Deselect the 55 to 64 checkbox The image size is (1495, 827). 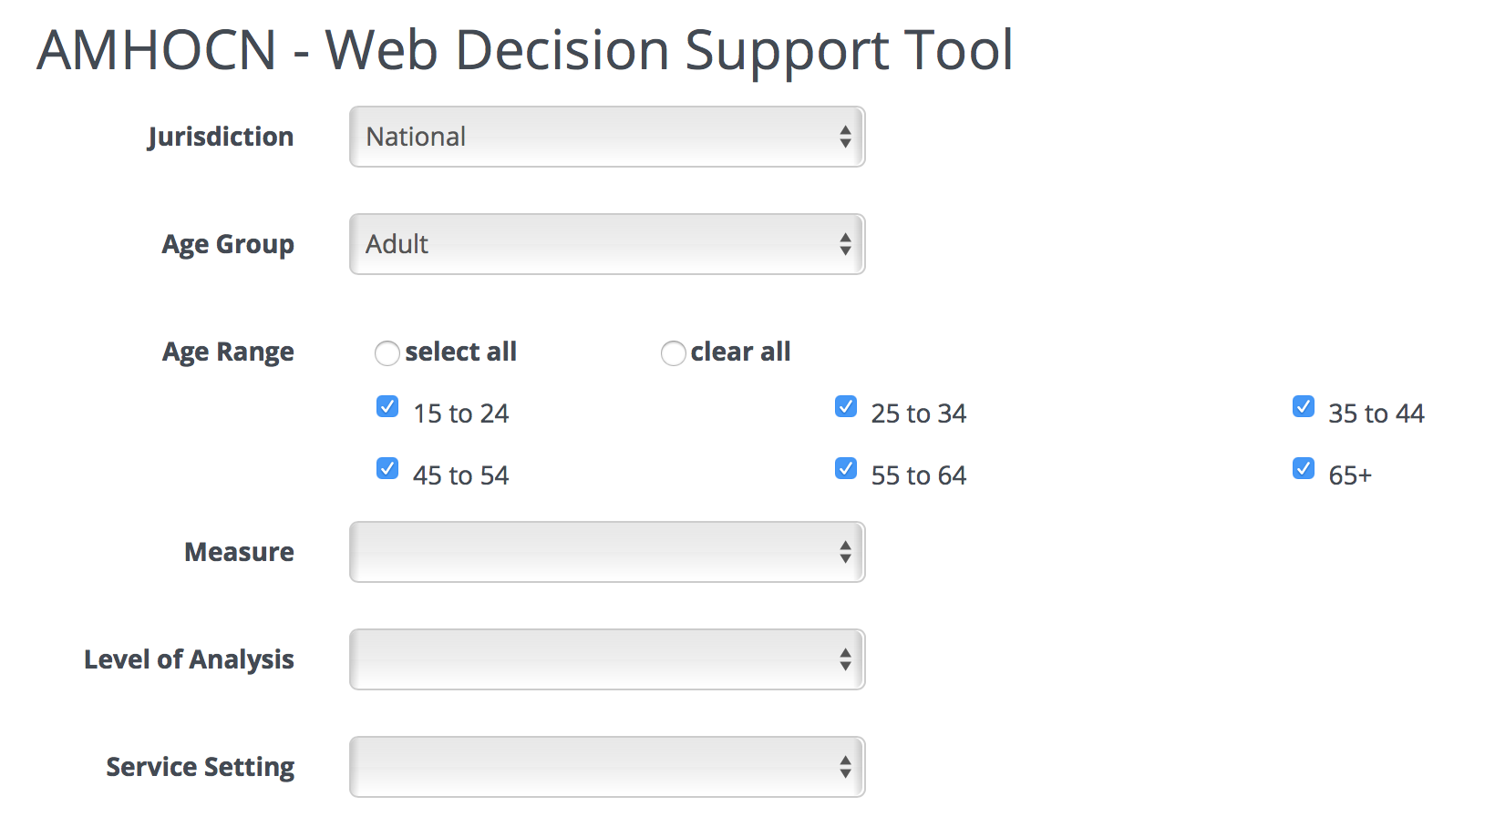[x=846, y=468]
